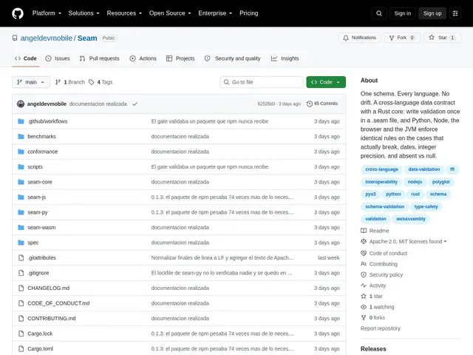
Task: Open the Seam repository name link
Action: (x=87, y=38)
